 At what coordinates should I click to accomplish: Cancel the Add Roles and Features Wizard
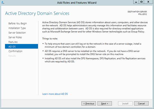point(141,103)
